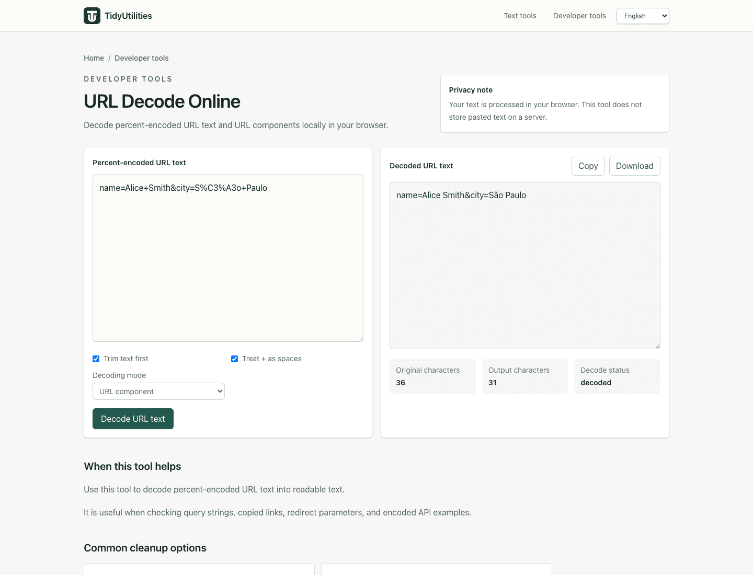753x575 pixels.
Task: Click the Decode URL text button
Action: point(133,419)
